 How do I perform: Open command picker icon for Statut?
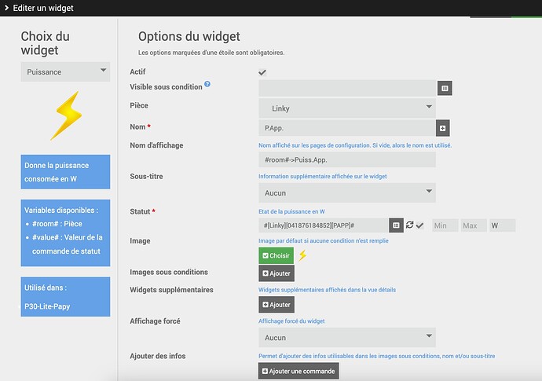pyautogui.click(x=396, y=225)
